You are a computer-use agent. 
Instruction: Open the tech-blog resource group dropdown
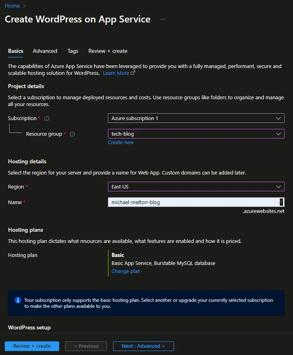pos(196,134)
